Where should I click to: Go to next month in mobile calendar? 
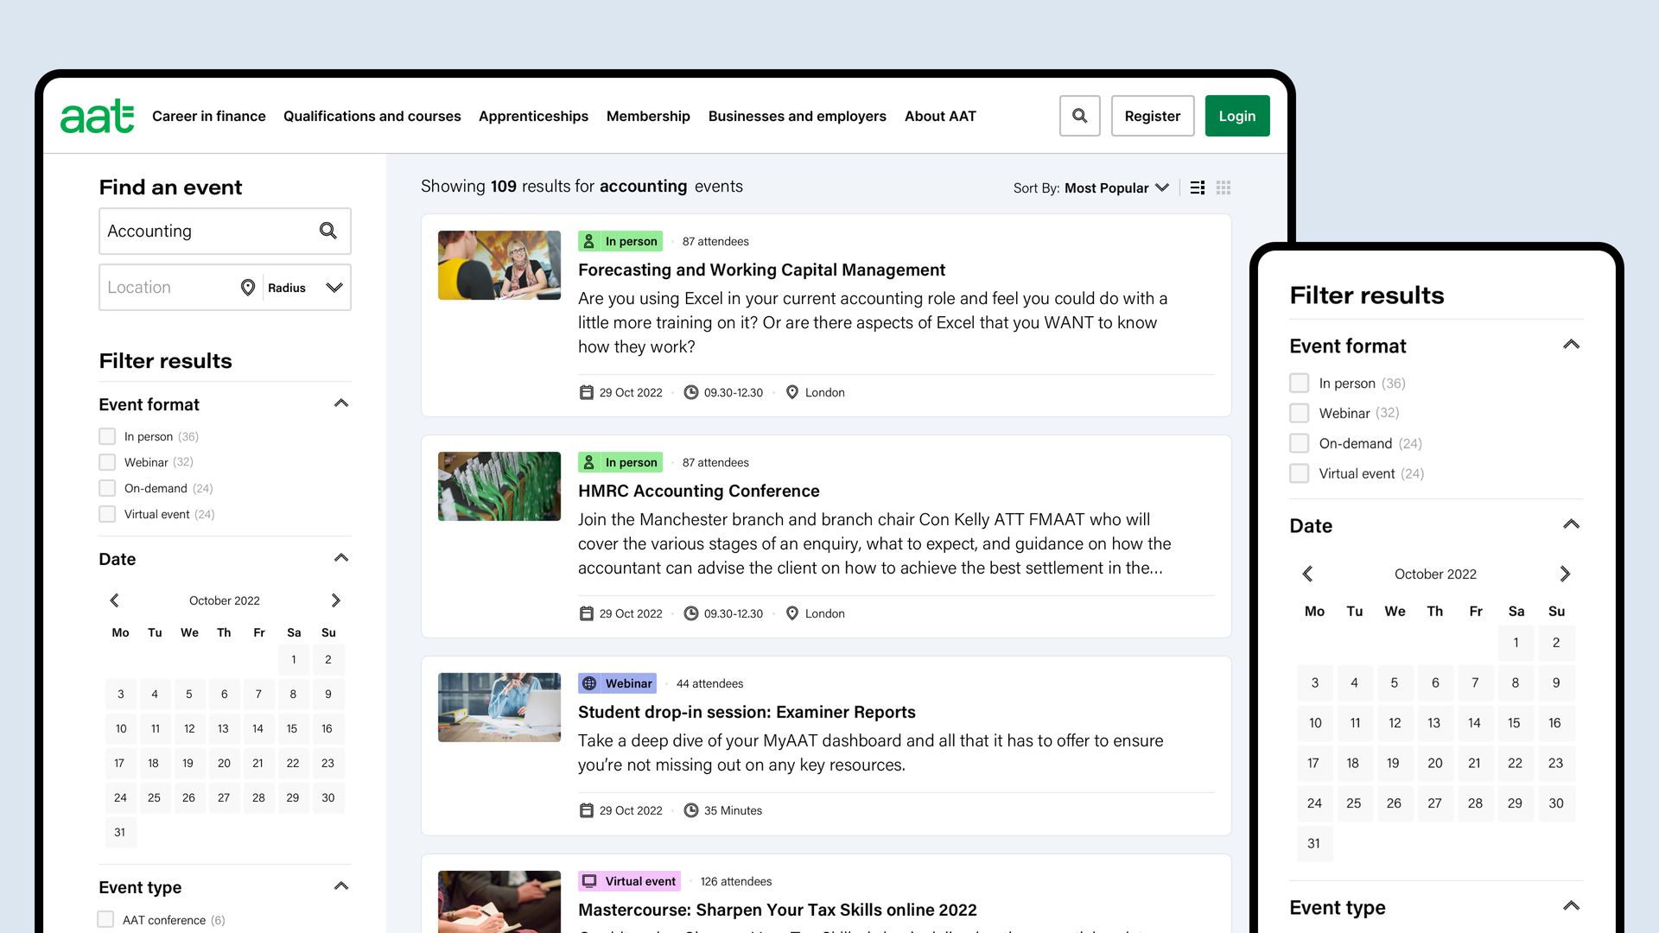point(1565,574)
